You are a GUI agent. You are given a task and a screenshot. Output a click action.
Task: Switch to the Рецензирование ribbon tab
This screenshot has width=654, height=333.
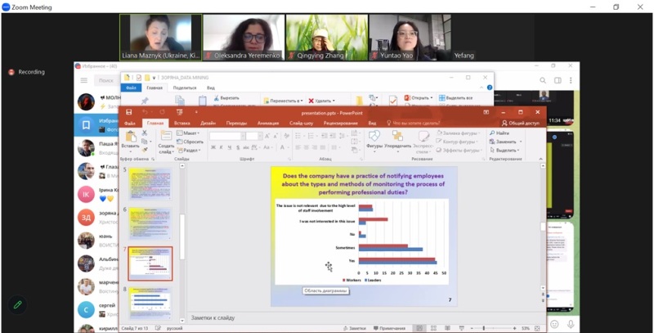[341, 123]
